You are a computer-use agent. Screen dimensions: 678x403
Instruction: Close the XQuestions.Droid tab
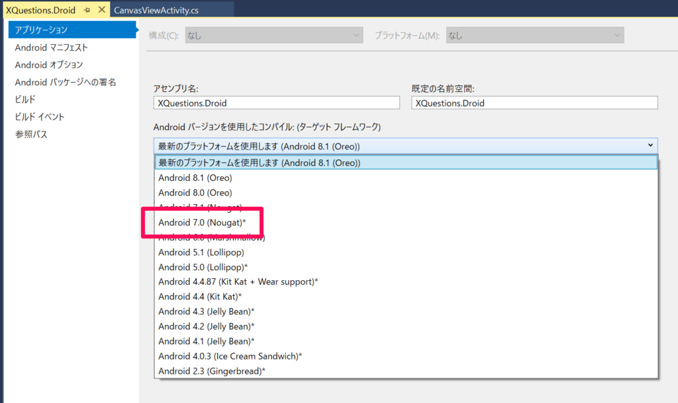pyautogui.click(x=102, y=9)
